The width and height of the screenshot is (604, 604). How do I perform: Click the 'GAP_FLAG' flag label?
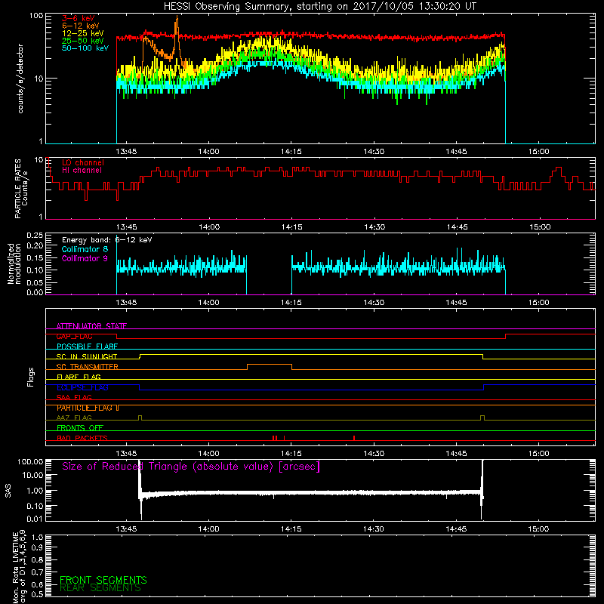click(x=75, y=336)
